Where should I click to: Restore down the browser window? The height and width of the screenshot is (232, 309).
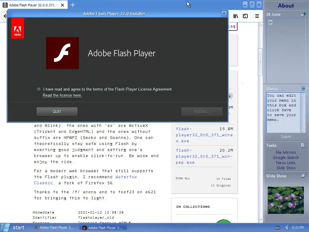(x=252, y=5)
